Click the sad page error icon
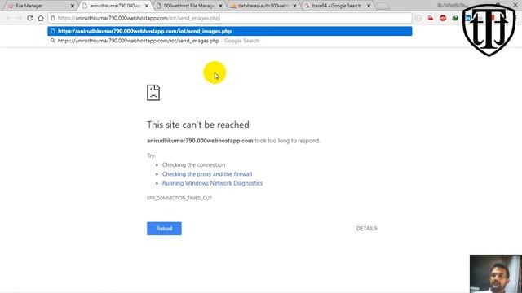The image size is (522, 293). pyautogui.click(x=153, y=93)
